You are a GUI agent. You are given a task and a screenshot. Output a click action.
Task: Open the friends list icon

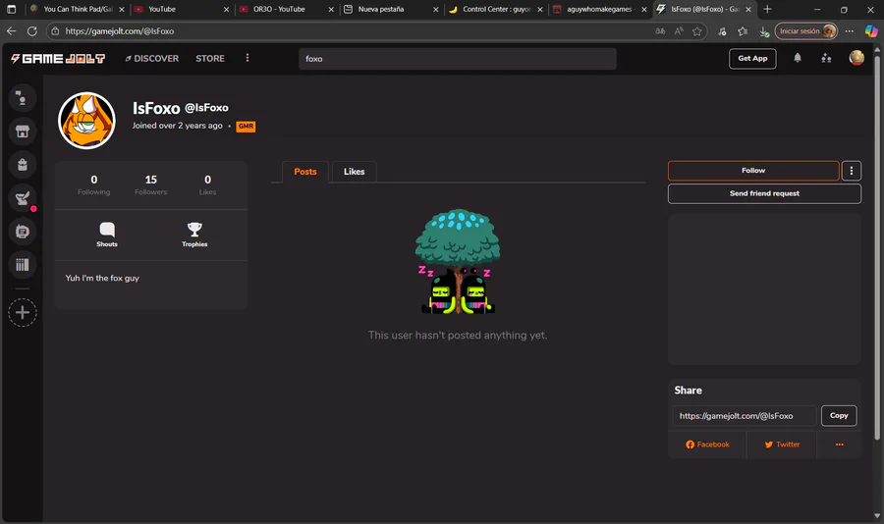(x=826, y=58)
